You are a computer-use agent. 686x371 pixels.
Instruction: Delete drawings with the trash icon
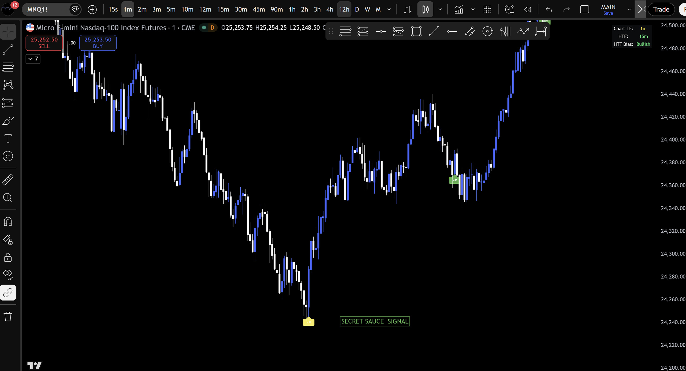tap(8, 316)
